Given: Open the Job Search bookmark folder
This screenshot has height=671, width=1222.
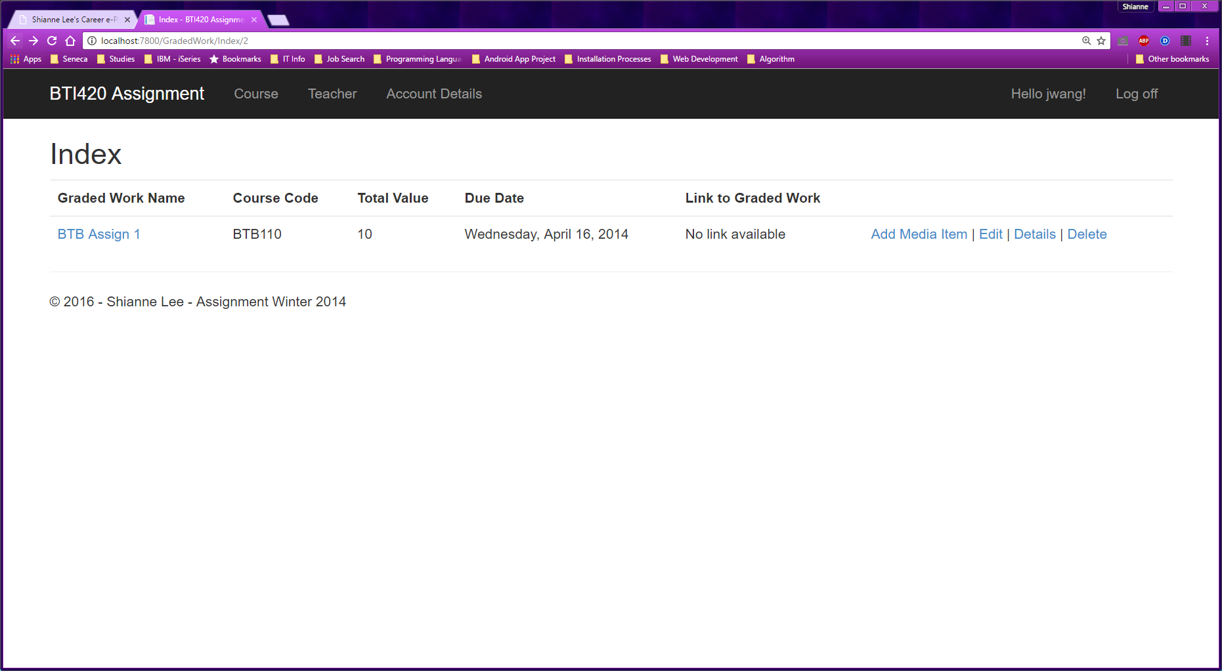Looking at the screenshot, I should (339, 59).
